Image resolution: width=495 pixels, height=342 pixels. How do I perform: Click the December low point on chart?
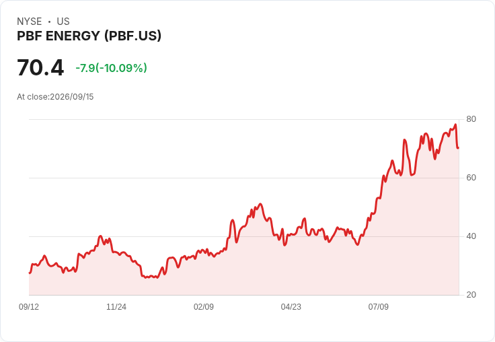pyautogui.click(x=146, y=277)
